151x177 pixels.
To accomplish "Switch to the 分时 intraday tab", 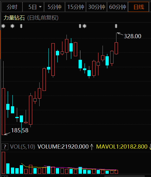I will tap(12, 7).
